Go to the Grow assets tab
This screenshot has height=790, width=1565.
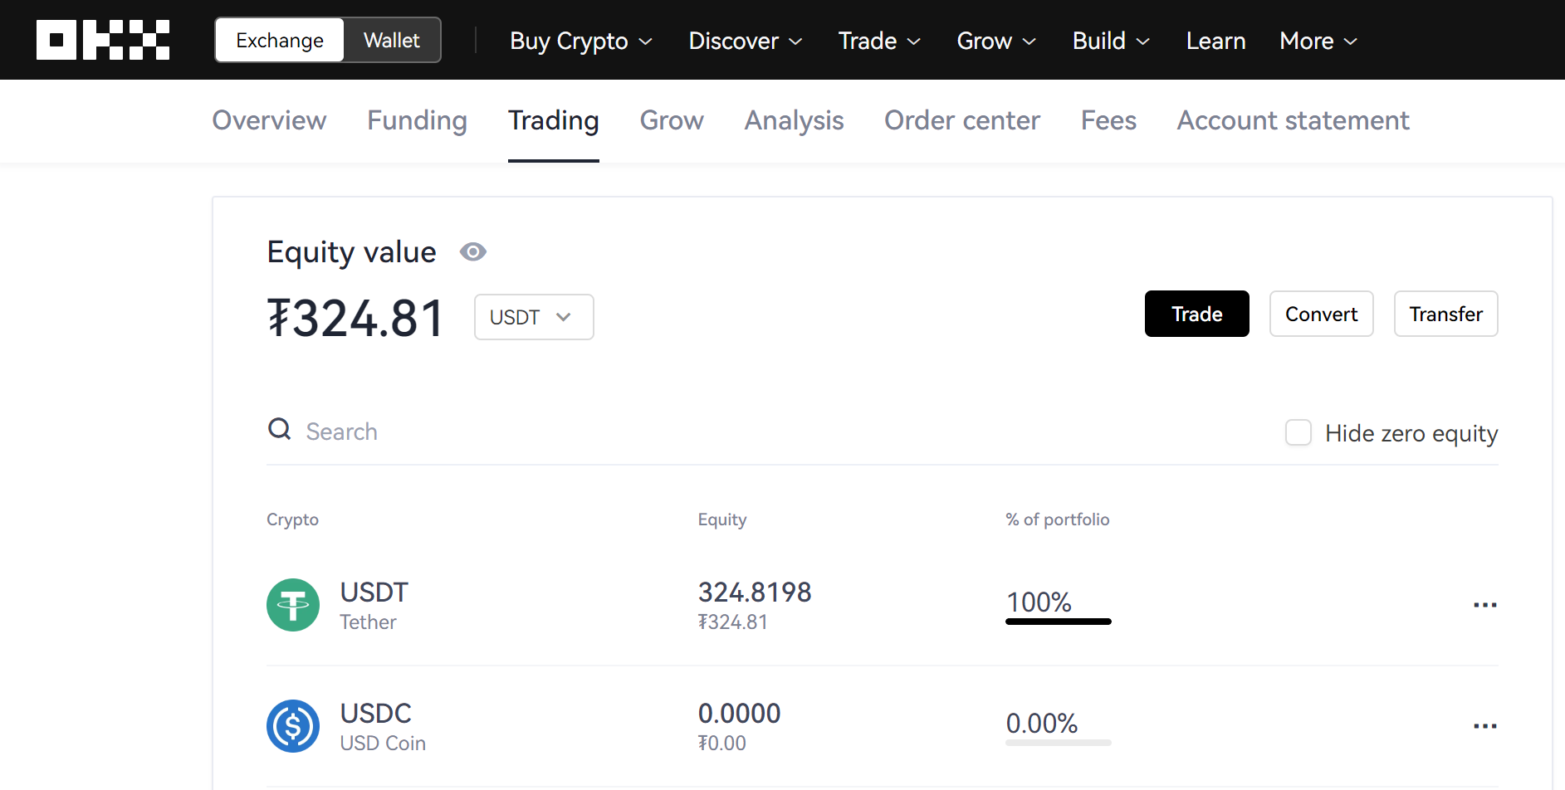pyautogui.click(x=672, y=120)
